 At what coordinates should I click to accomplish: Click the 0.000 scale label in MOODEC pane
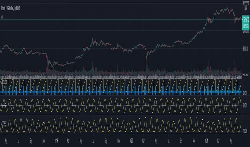coord(245,105)
